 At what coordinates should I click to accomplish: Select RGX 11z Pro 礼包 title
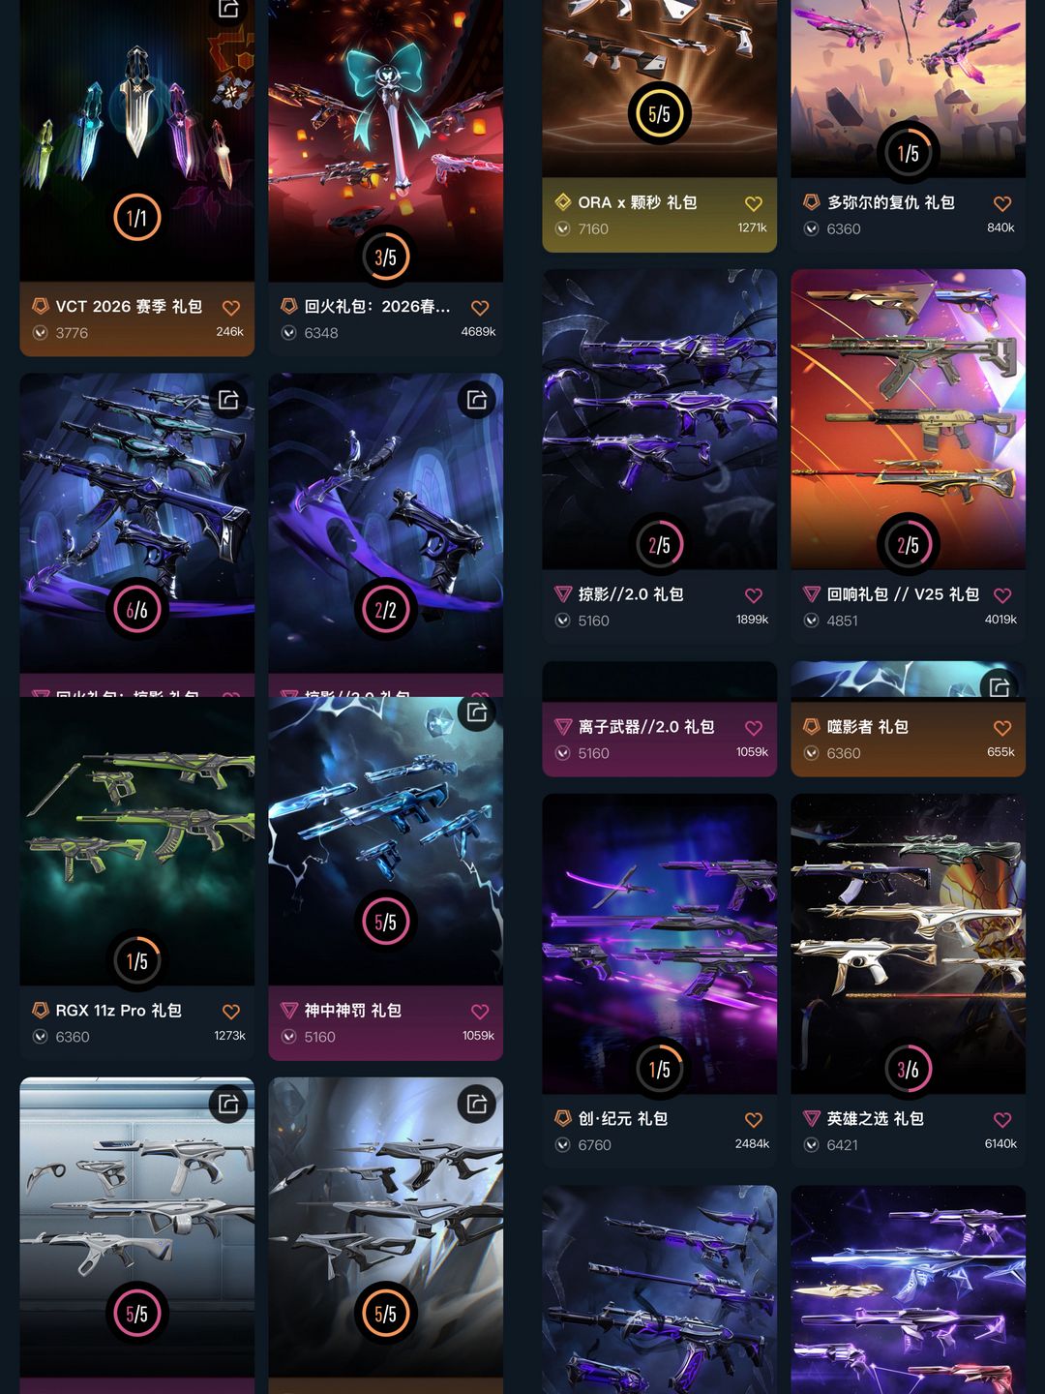(x=118, y=1011)
